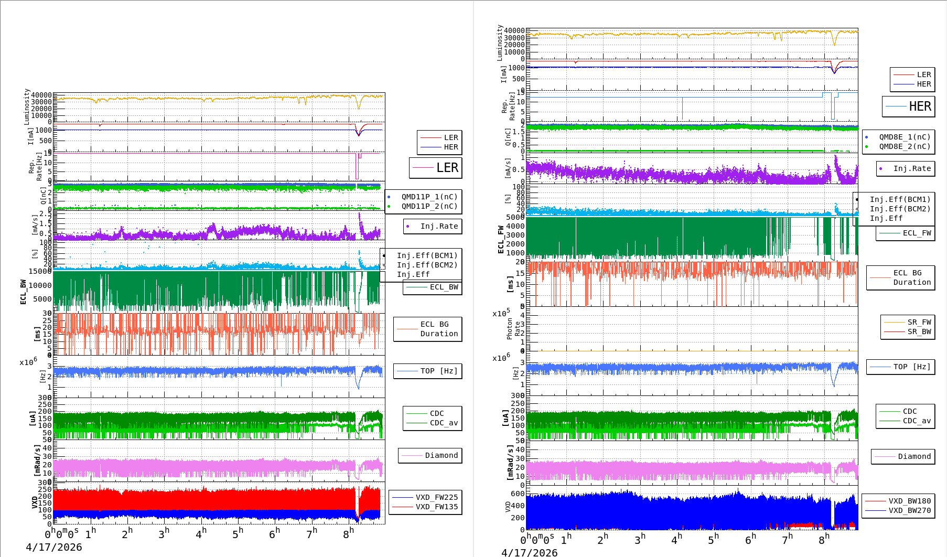The image size is (947, 557).
Task: Click the left plot's Inj.Rate legend
Action: [433, 226]
